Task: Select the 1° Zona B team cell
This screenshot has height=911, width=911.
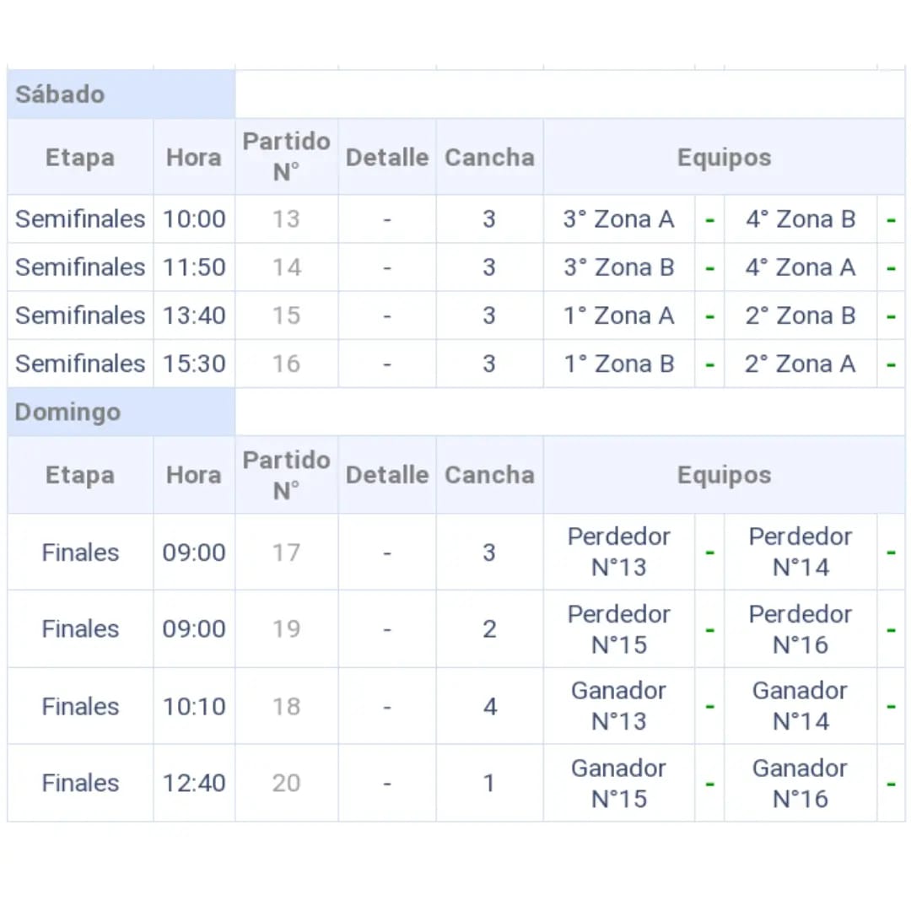Action: (618, 364)
